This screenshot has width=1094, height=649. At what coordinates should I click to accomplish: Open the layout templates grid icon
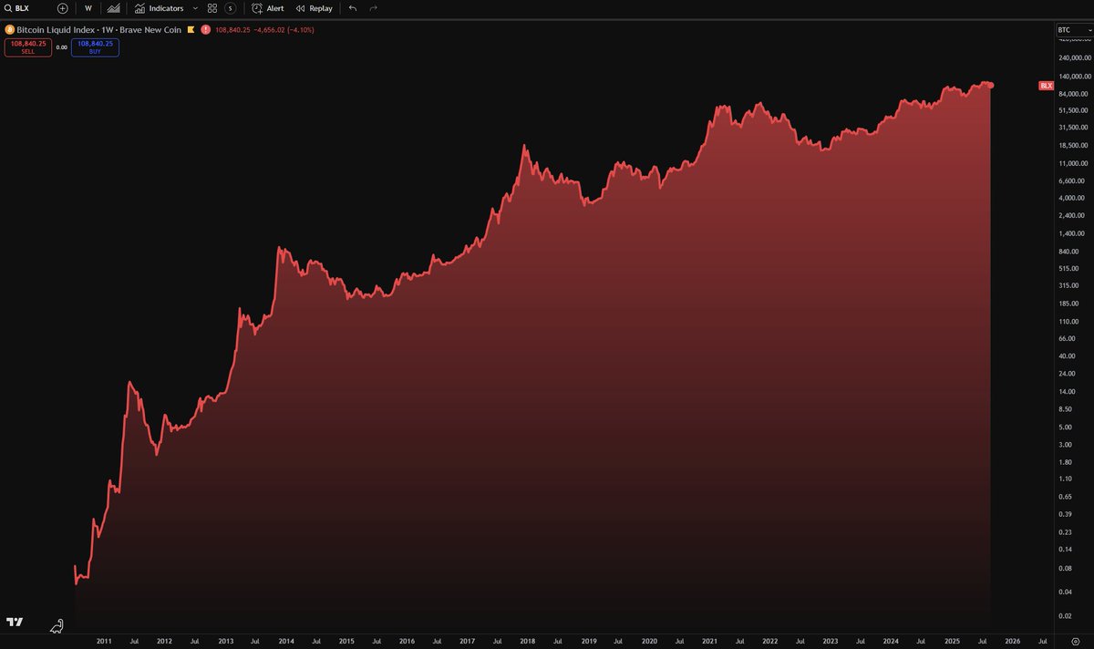[212, 8]
